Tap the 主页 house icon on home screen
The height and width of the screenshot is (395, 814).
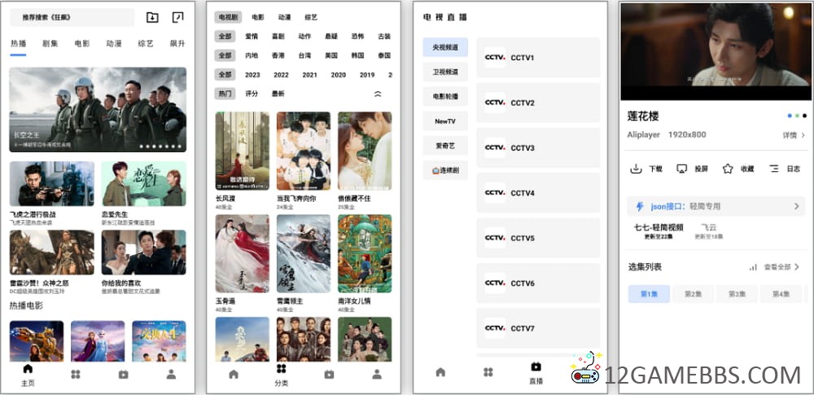point(28,368)
